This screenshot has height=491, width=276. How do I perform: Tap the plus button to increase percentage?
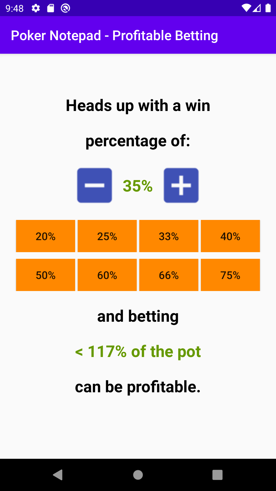(181, 185)
